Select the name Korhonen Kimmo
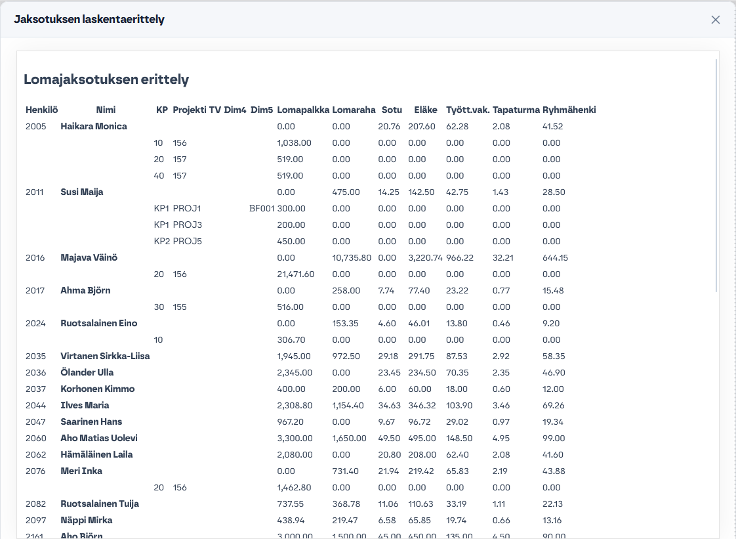The image size is (736, 539). (x=98, y=389)
